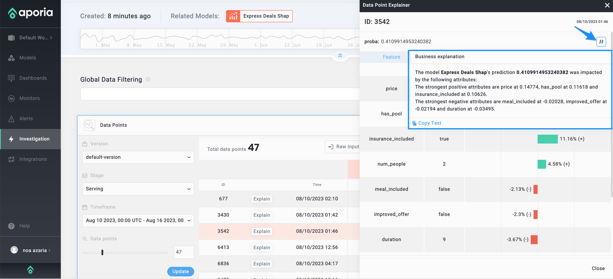Navigate to Alerts

click(x=26, y=119)
